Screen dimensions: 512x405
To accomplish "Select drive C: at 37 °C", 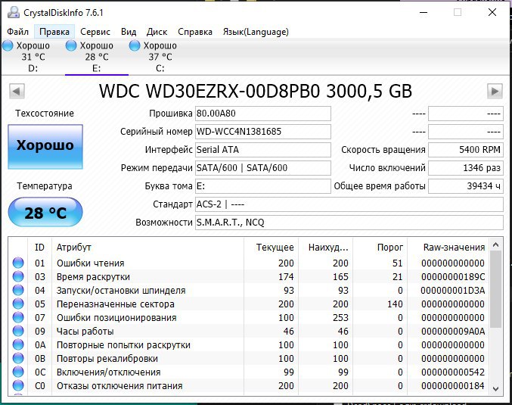I will coord(160,57).
